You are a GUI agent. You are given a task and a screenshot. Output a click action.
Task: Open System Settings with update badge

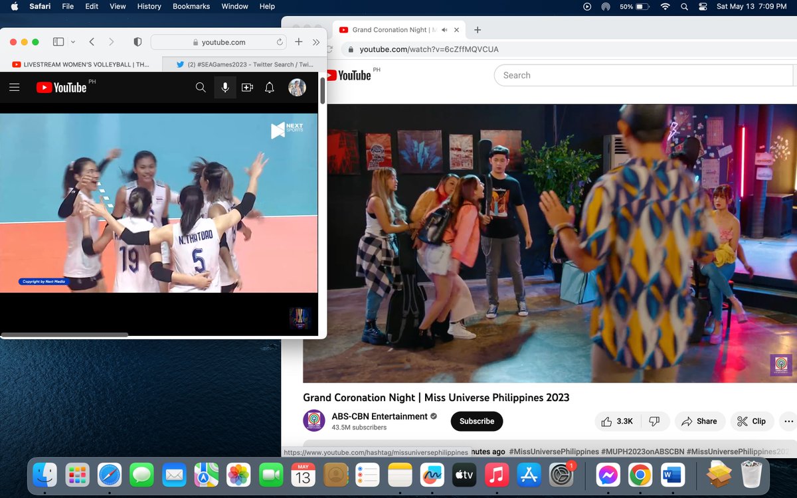(562, 475)
